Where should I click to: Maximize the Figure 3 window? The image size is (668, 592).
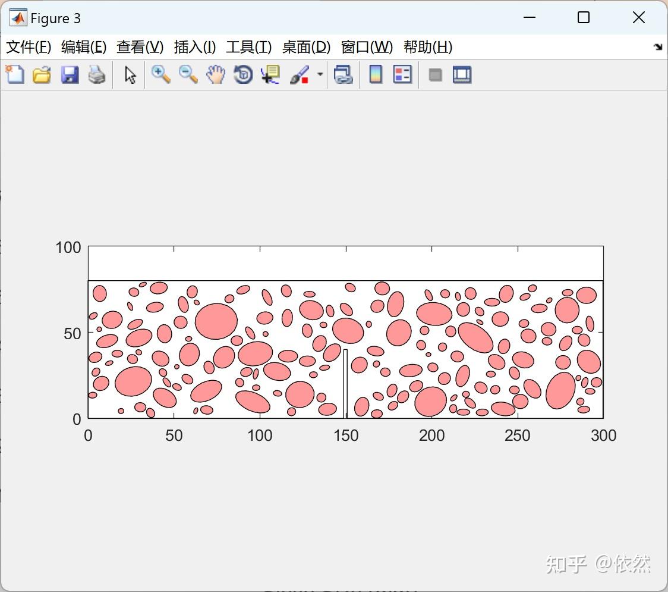[x=584, y=17]
